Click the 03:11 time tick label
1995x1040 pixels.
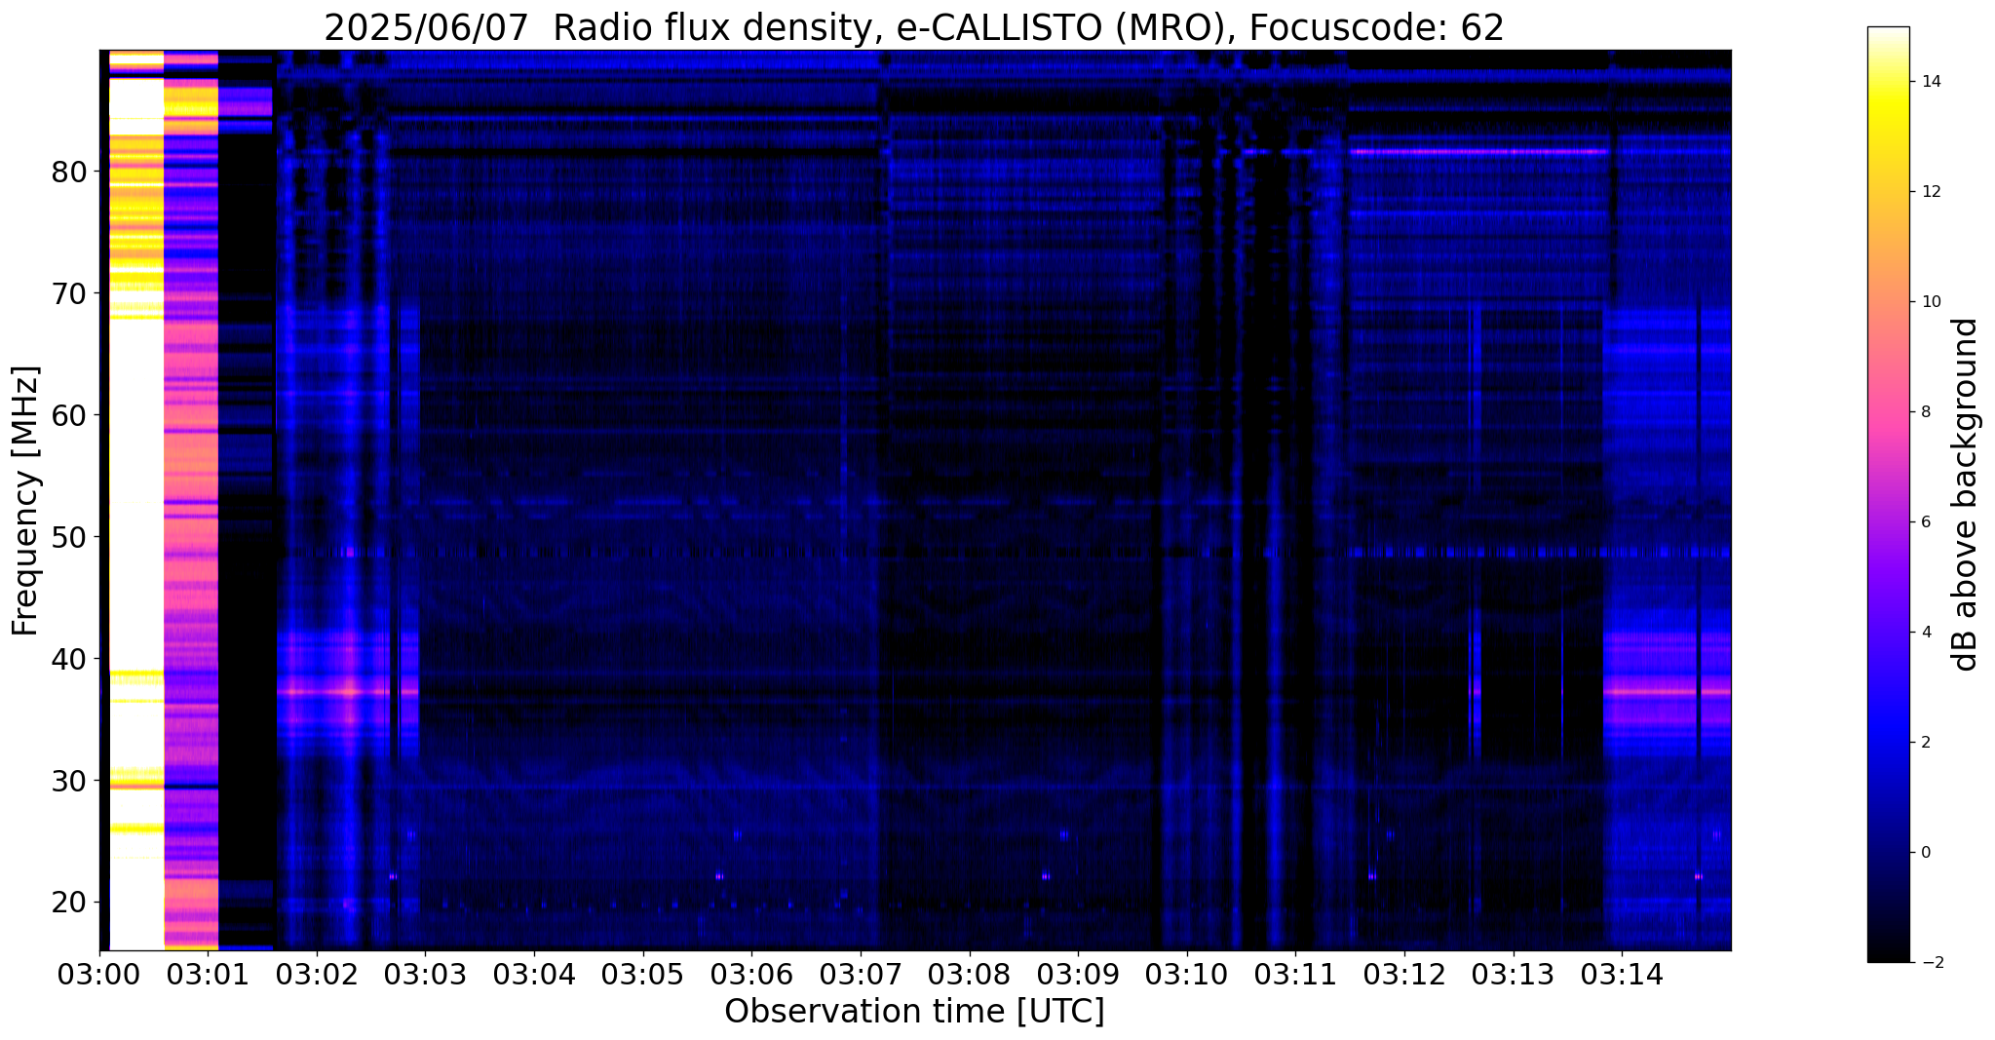pyautogui.click(x=1295, y=975)
